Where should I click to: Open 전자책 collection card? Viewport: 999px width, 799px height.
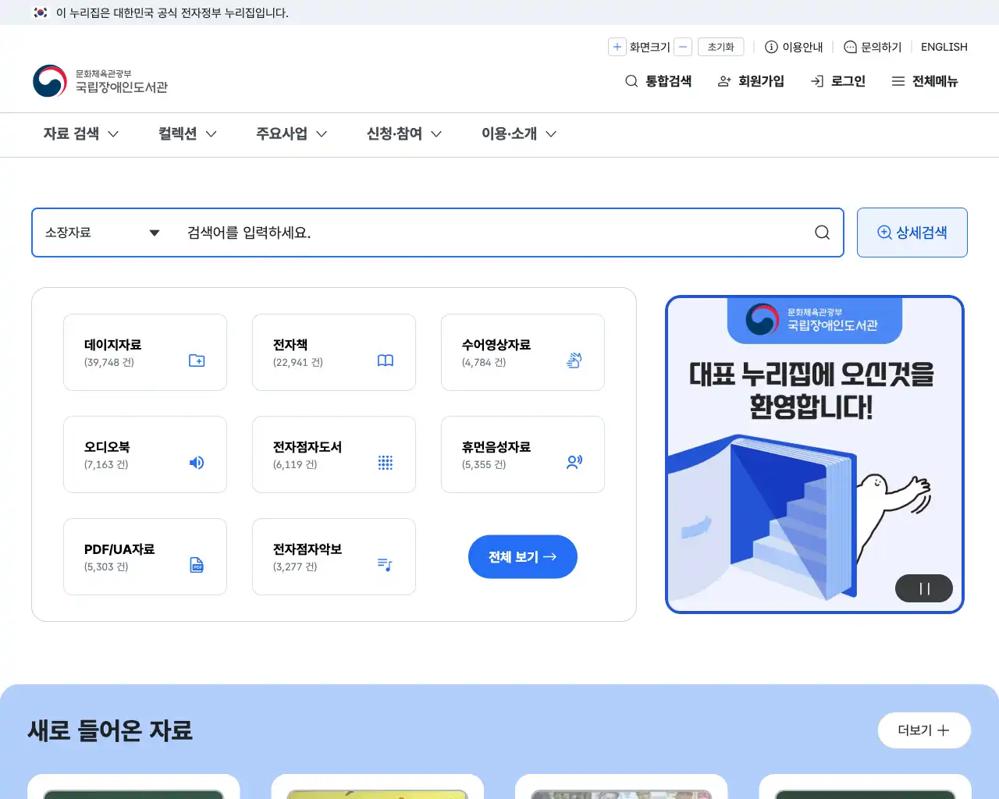click(x=334, y=353)
